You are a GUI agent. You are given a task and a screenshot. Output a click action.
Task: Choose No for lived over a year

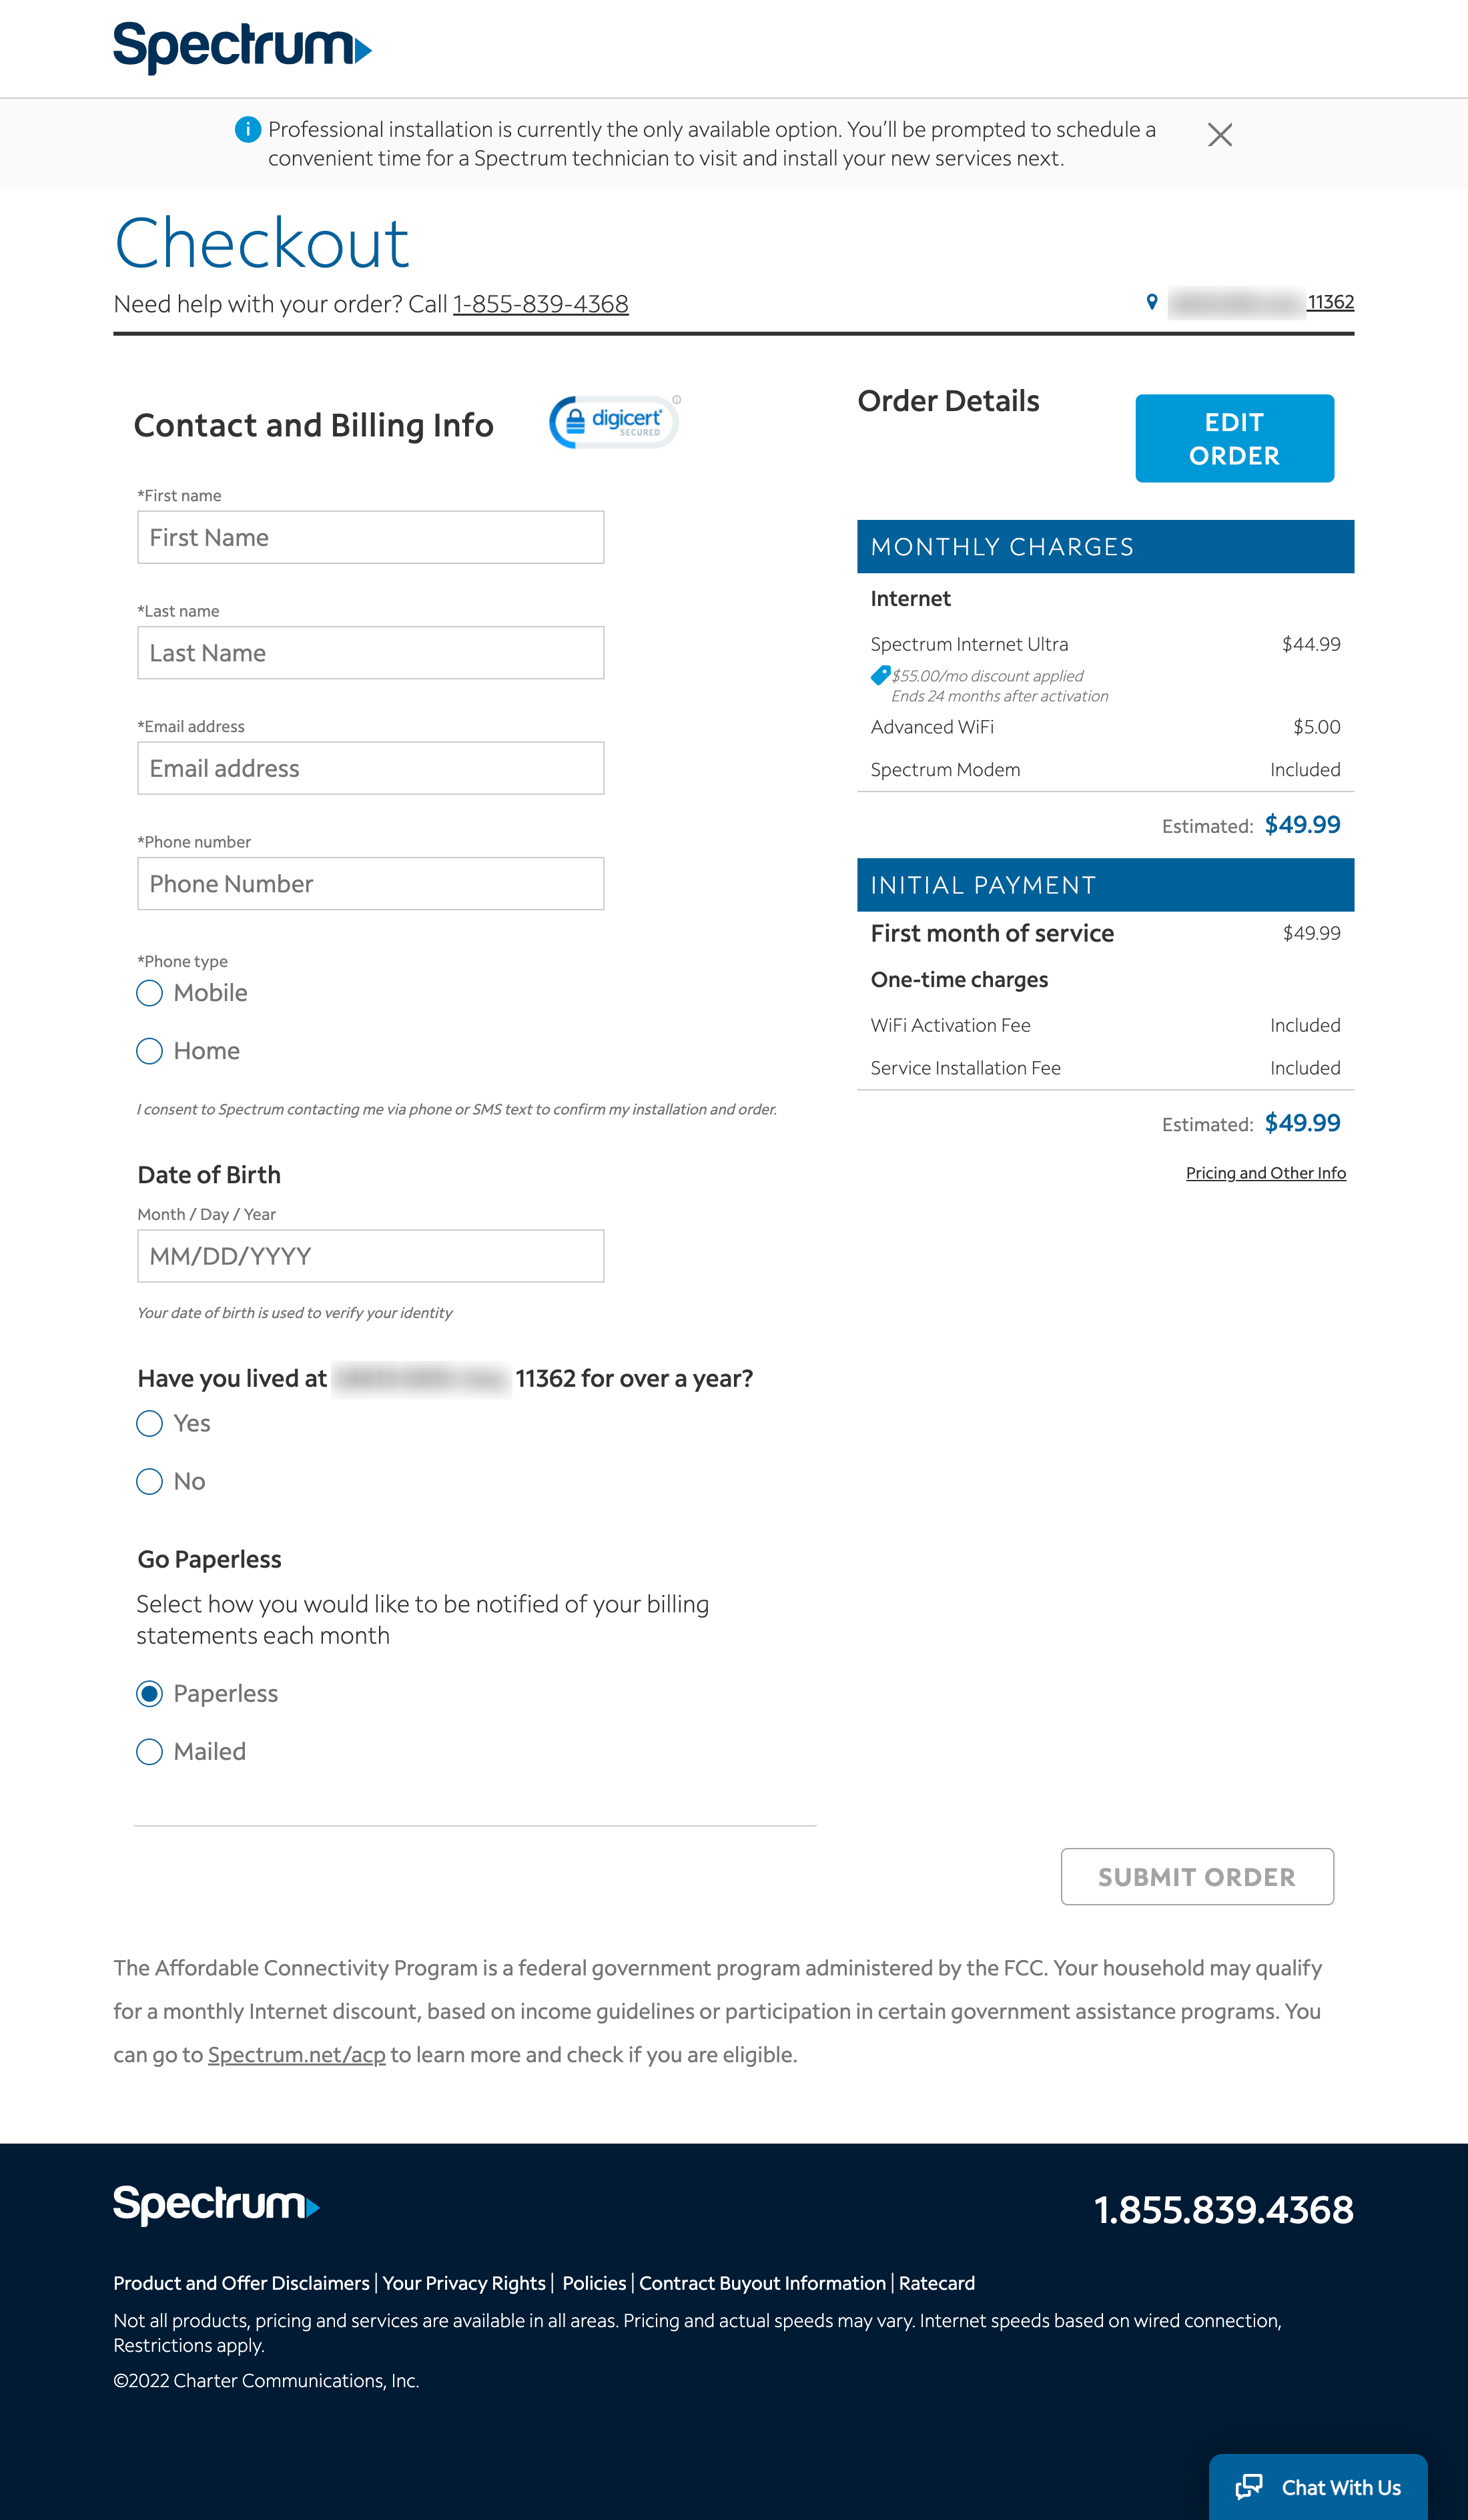coord(150,1481)
